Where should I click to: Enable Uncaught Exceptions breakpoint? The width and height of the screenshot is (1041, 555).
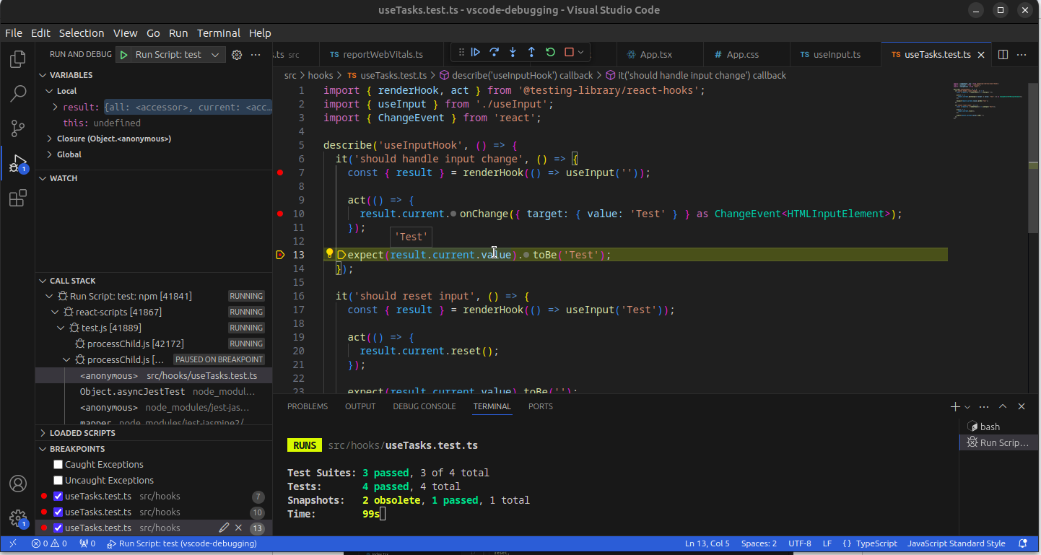(x=58, y=481)
